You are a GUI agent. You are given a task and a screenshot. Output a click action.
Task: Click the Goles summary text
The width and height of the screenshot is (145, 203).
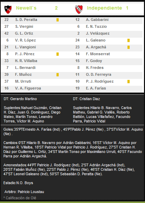tap(73, 132)
